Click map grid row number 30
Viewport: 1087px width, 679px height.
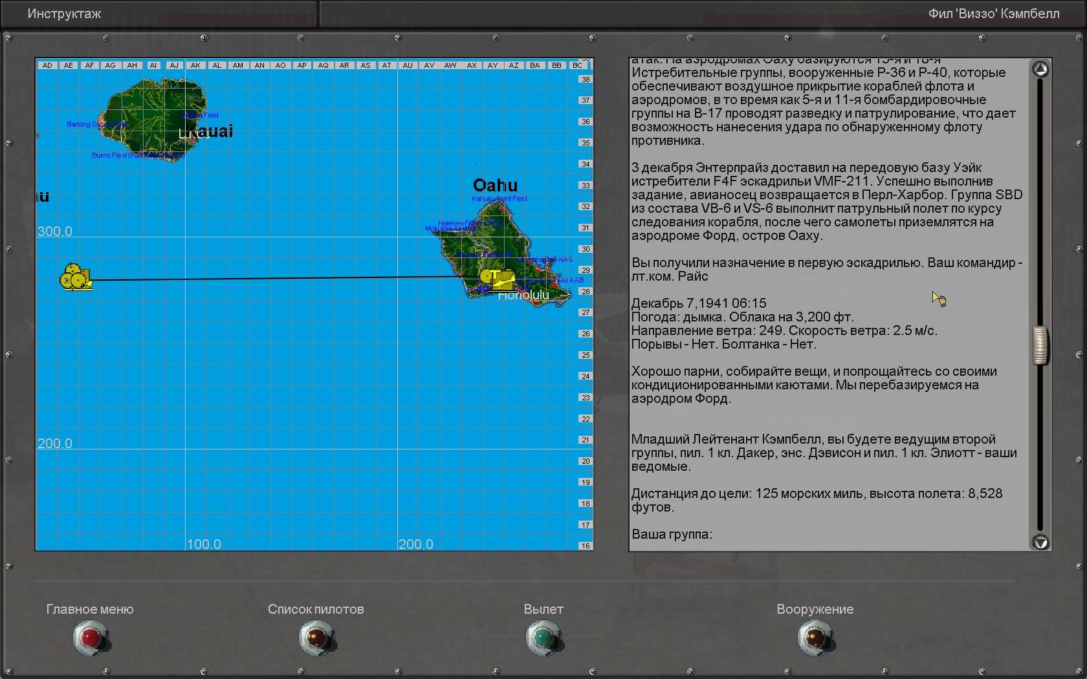(x=586, y=249)
